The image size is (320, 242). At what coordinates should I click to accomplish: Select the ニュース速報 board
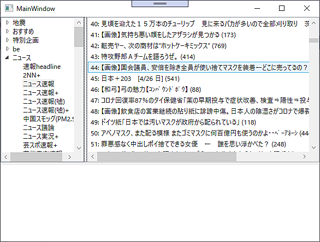[x=38, y=84]
